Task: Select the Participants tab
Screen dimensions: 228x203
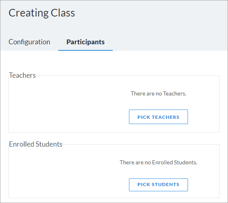Action: pos(86,42)
